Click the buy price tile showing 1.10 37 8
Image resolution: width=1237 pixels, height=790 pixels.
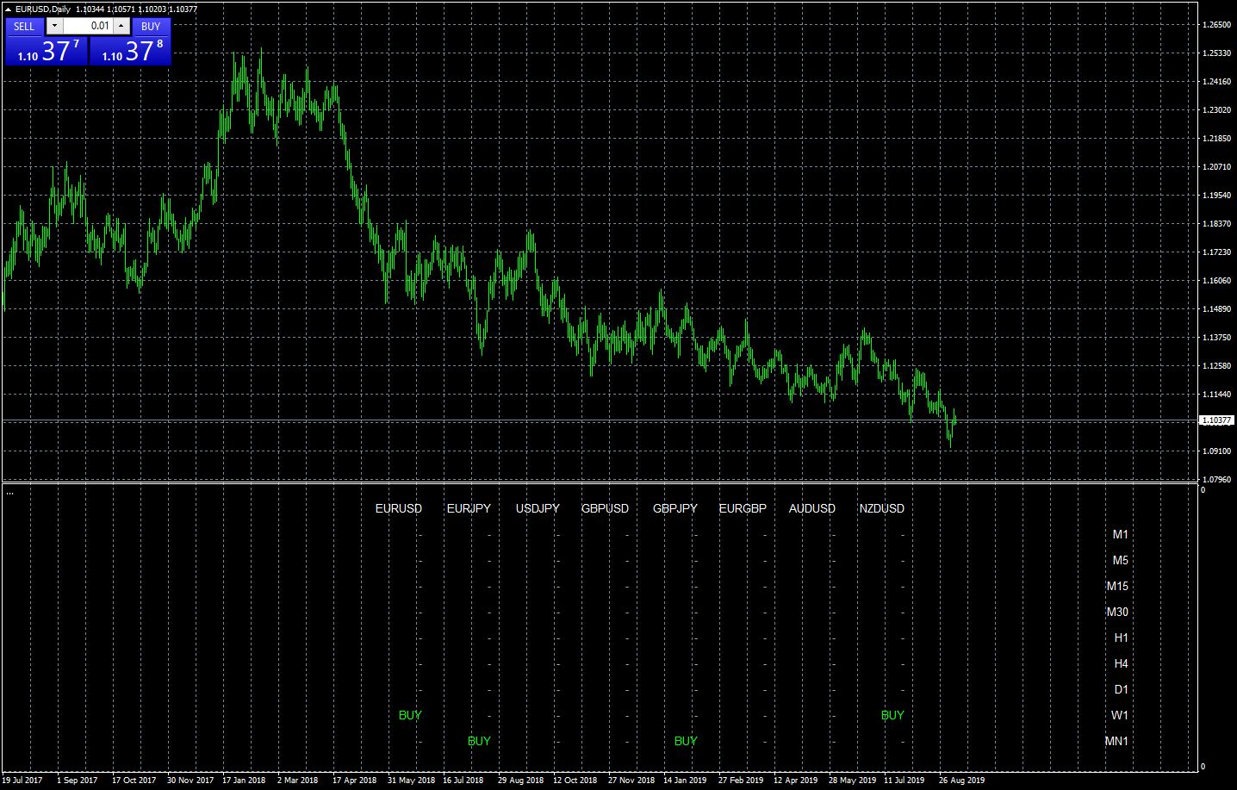pos(131,51)
